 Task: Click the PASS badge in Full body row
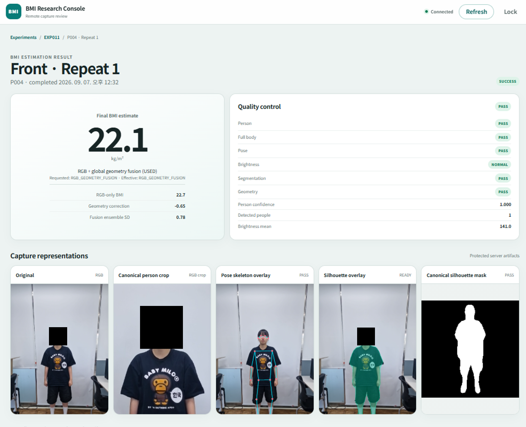point(503,137)
